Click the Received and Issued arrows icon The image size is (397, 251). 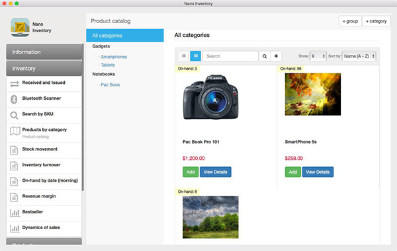click(x=15, y=84)
